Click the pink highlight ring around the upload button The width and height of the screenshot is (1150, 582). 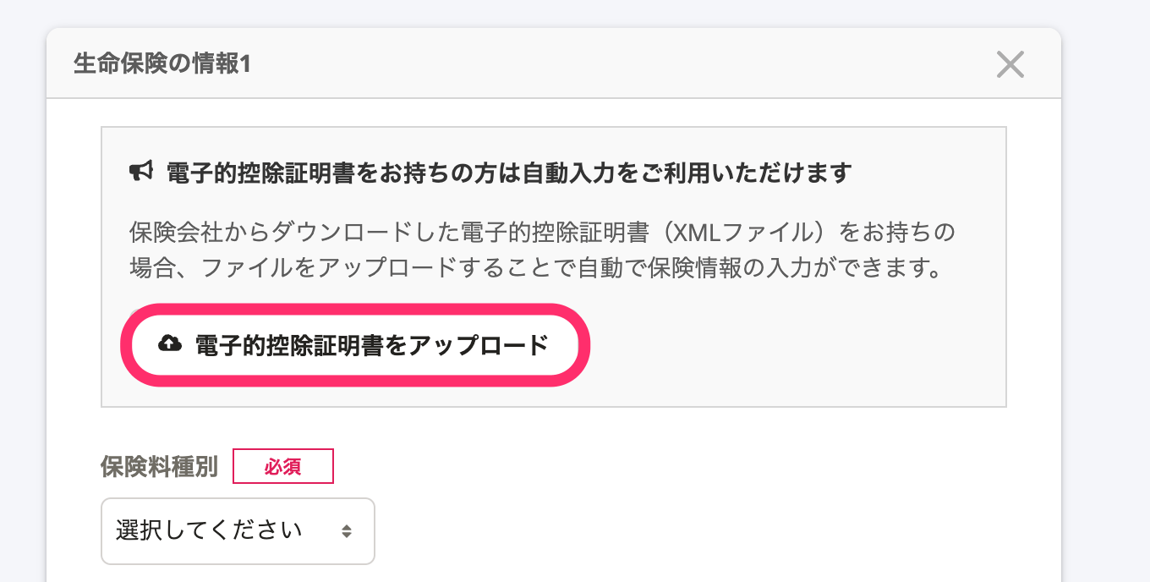[x=355, y=309]
